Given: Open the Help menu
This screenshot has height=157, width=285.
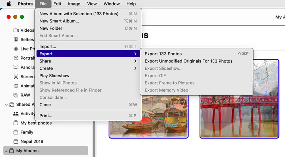Looking at the screenshot, I should tap(131, 4).
